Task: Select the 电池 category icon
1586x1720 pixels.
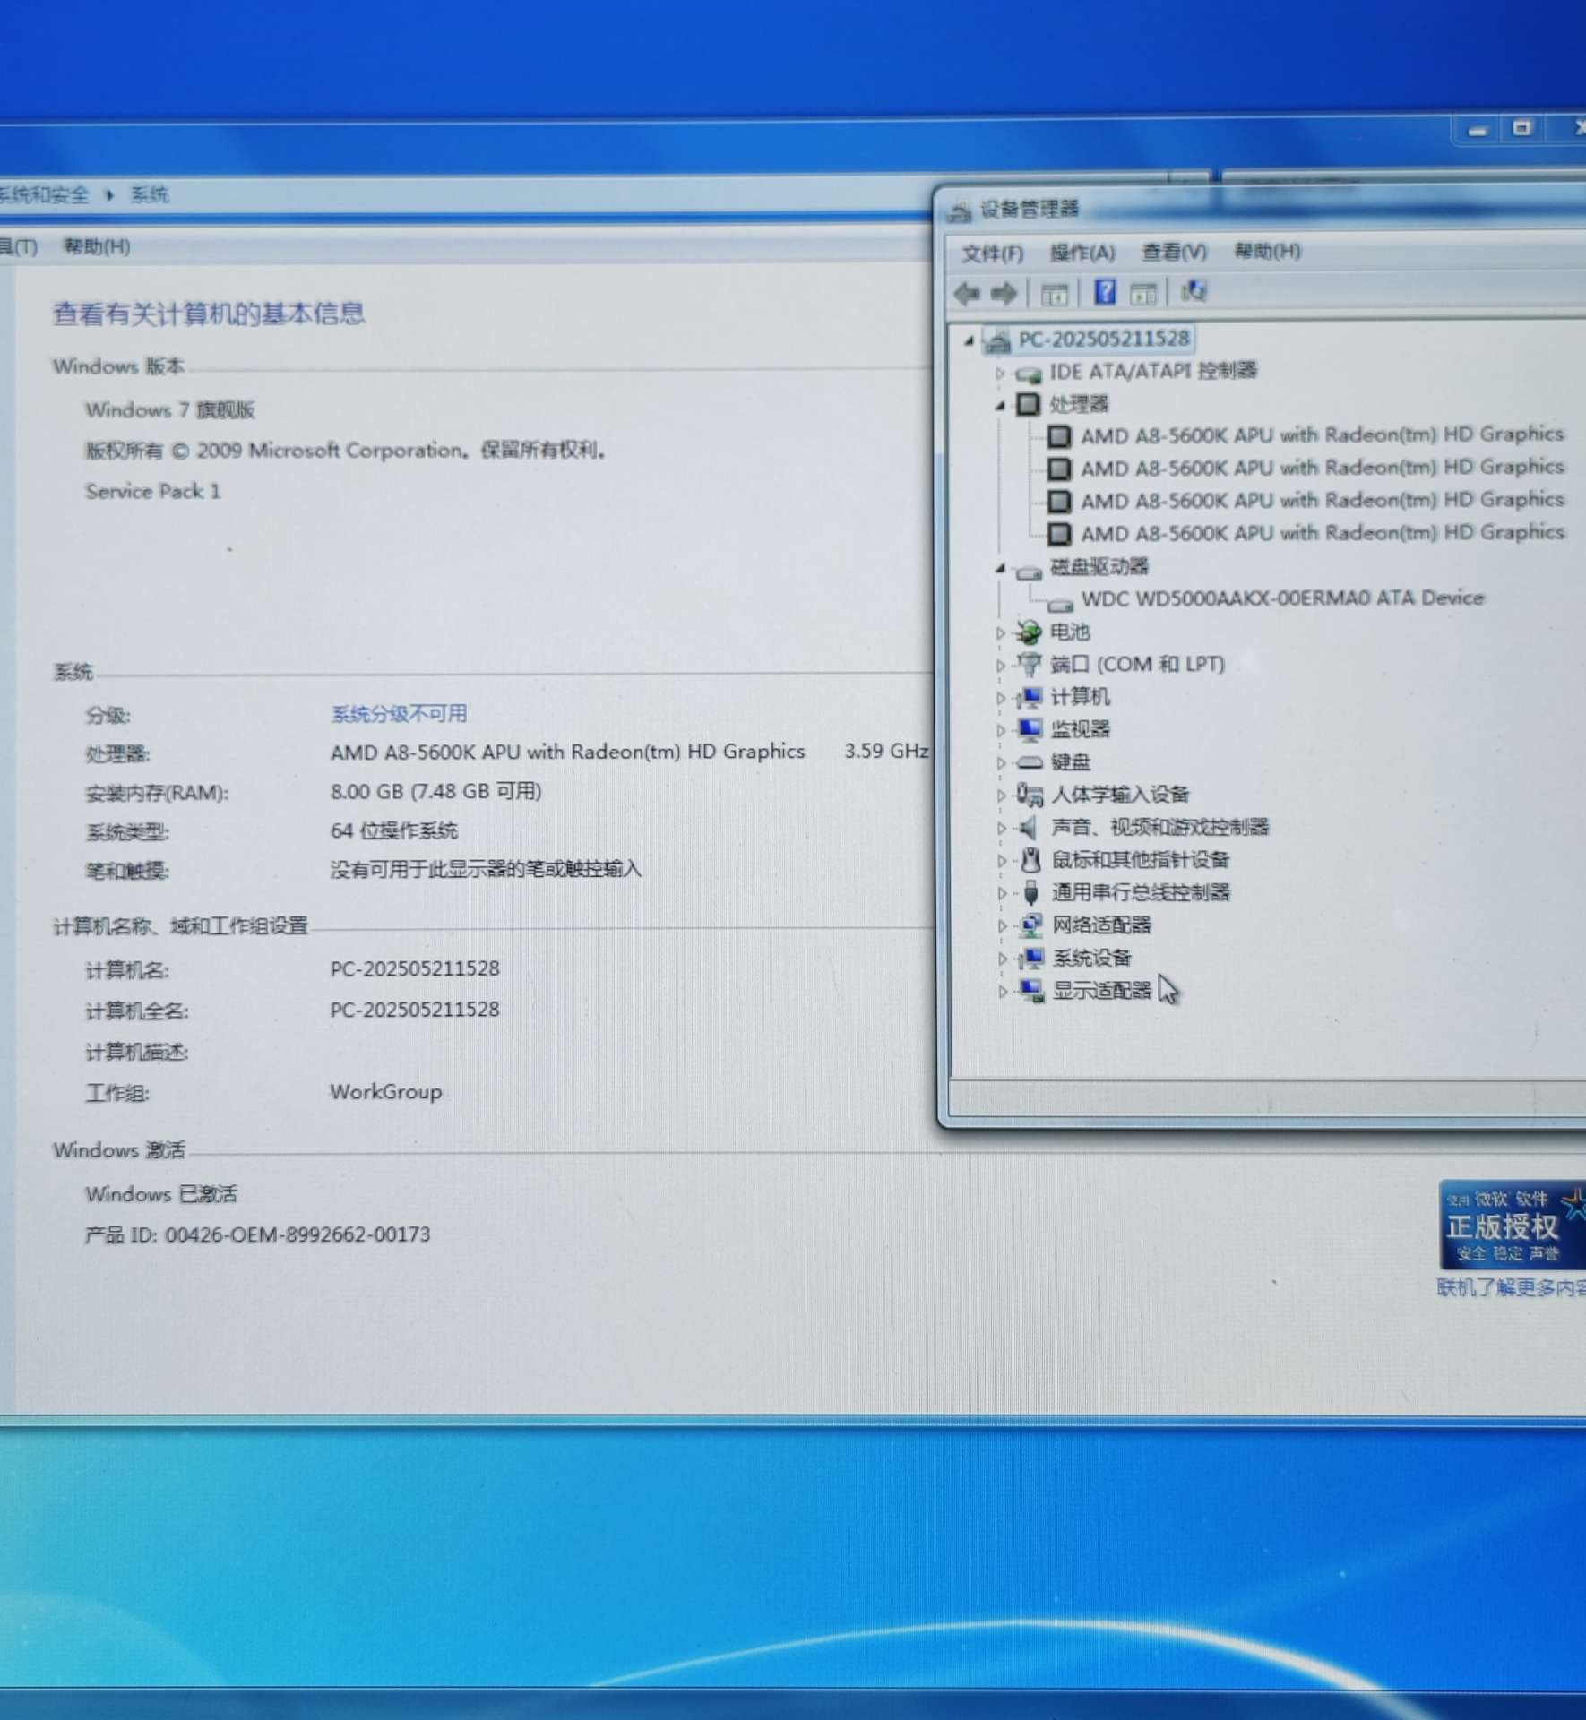Action: coord(1029,632)
